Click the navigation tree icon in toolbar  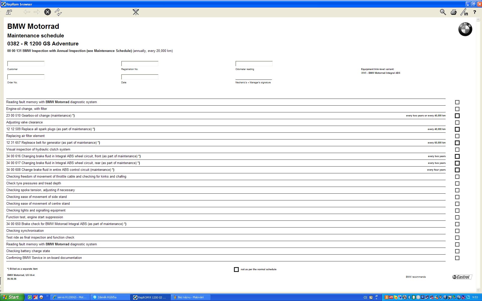[x=9, y=12]
